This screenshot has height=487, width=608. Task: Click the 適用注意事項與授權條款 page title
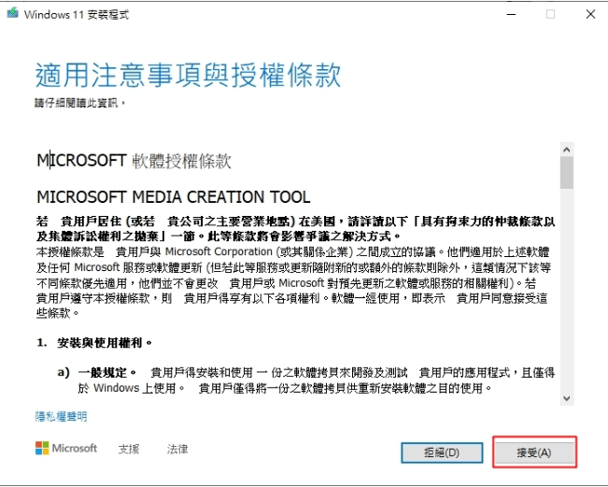(x=188, y=75)
